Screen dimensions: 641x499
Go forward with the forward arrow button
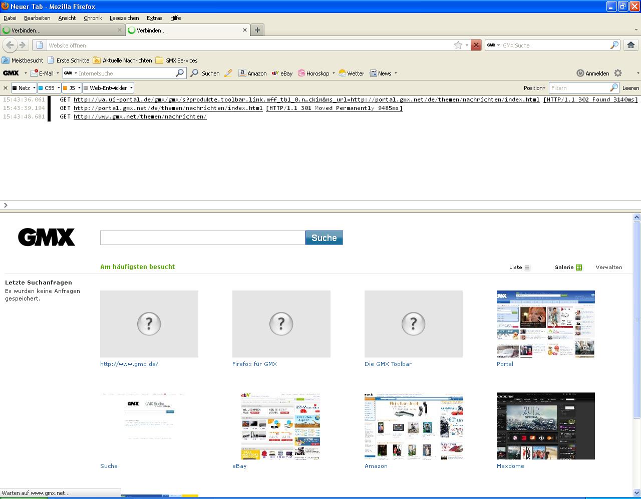pyautogui.click(x=22, y=45)
